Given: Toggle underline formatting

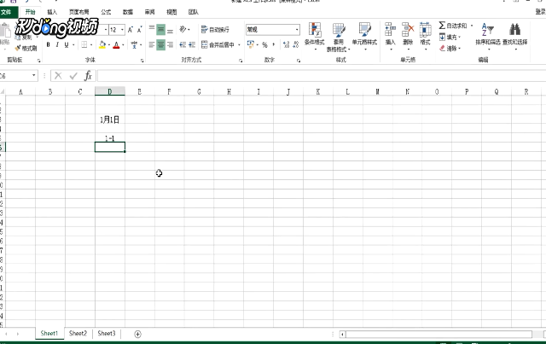Looking at the screenshot, I should point(67,44).
